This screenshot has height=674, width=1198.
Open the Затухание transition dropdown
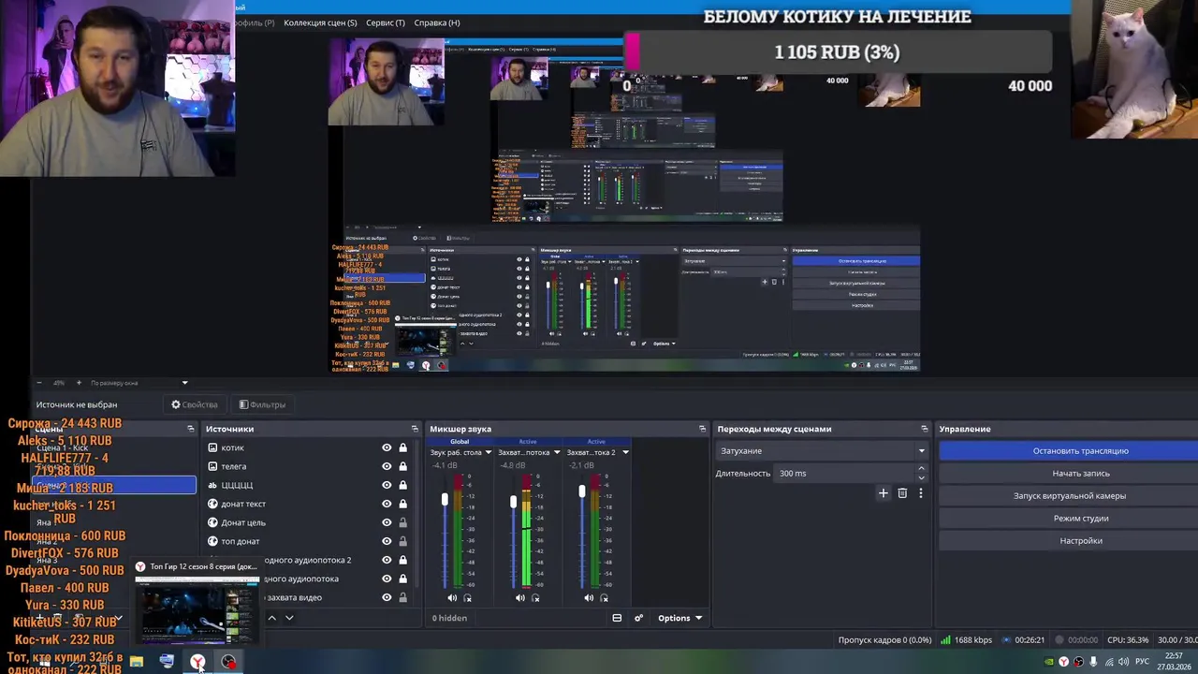[822, 451]
